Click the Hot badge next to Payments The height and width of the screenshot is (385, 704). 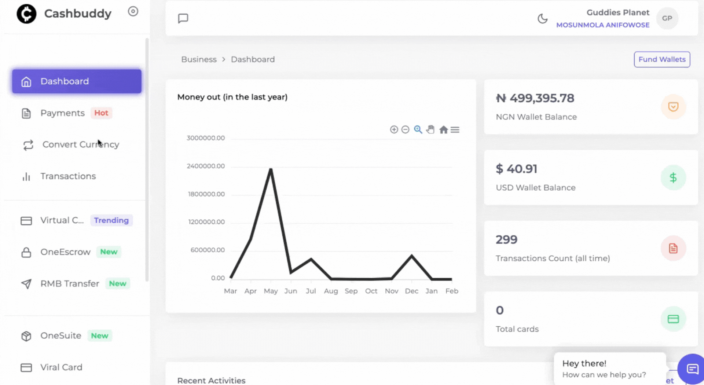pyautogui.click(x=101, y=113)
